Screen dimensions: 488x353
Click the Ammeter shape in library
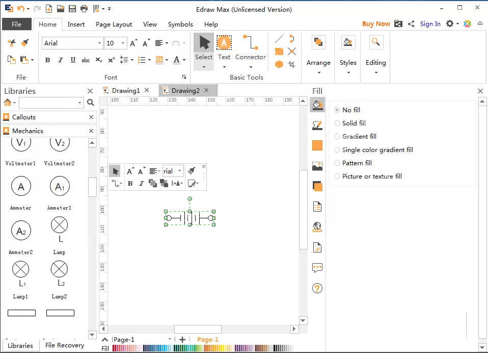21,187
